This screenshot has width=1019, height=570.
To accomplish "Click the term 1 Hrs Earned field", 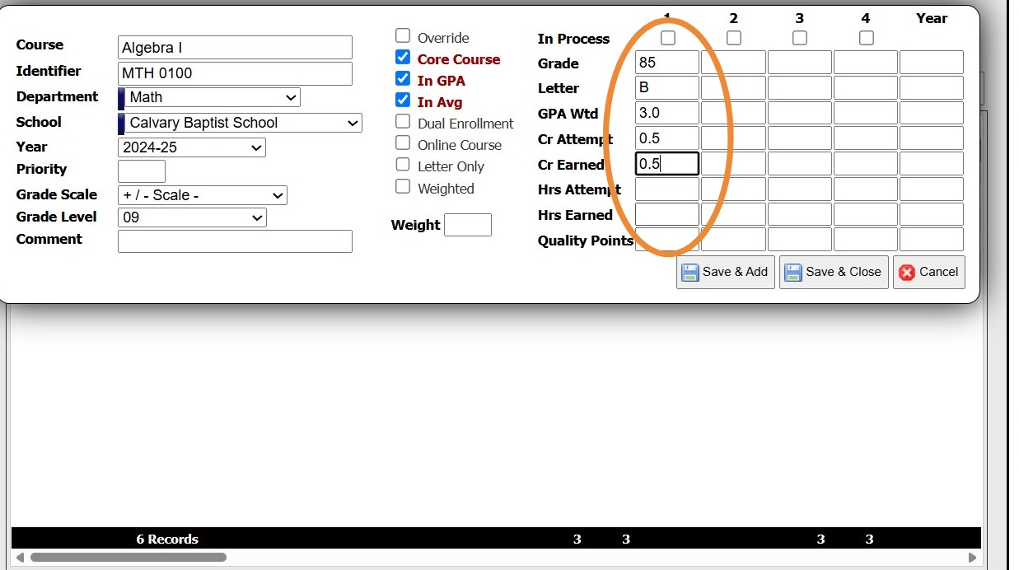I will point(667,214).
